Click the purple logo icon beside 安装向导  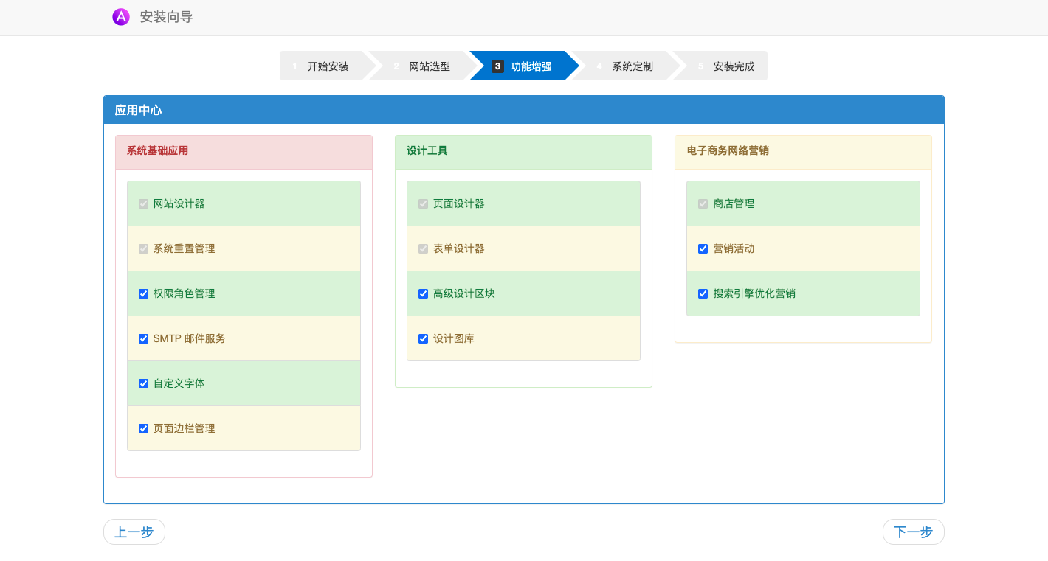click(121, 17)
